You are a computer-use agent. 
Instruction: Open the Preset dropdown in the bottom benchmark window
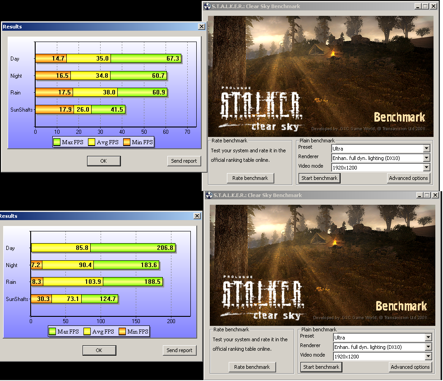pyautogui.click(x=428, y=338)
